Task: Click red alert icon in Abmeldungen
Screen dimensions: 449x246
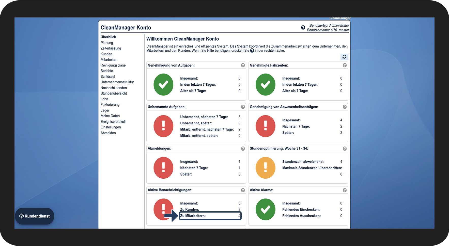Action: coord(163,168)
